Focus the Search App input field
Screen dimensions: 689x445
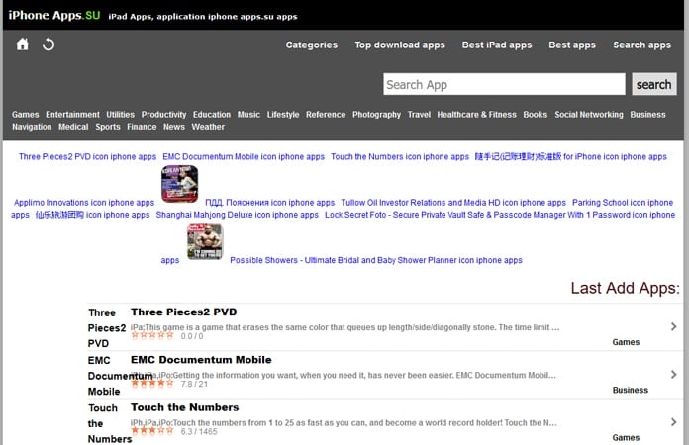pyautogui.click(x=504, y=84)
